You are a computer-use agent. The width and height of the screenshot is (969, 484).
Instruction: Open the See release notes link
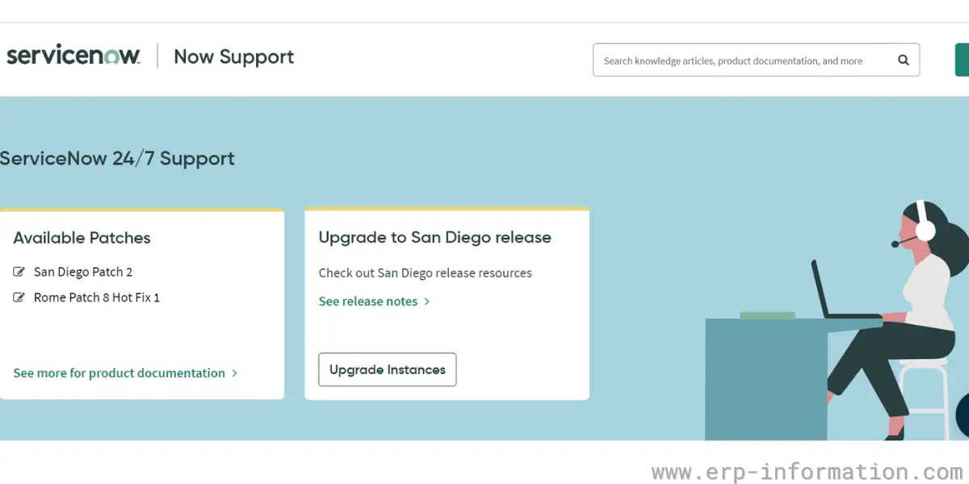(x=375, y=301)
